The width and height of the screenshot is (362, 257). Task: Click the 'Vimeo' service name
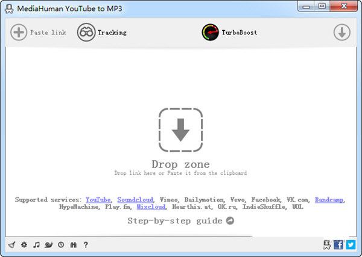(x=168, y=200)
